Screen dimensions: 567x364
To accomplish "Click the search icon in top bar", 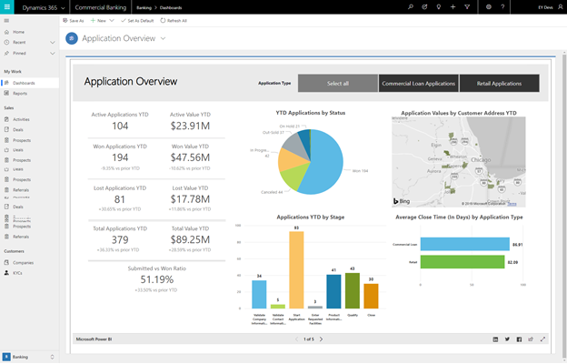I will click(x=409, y=6).
